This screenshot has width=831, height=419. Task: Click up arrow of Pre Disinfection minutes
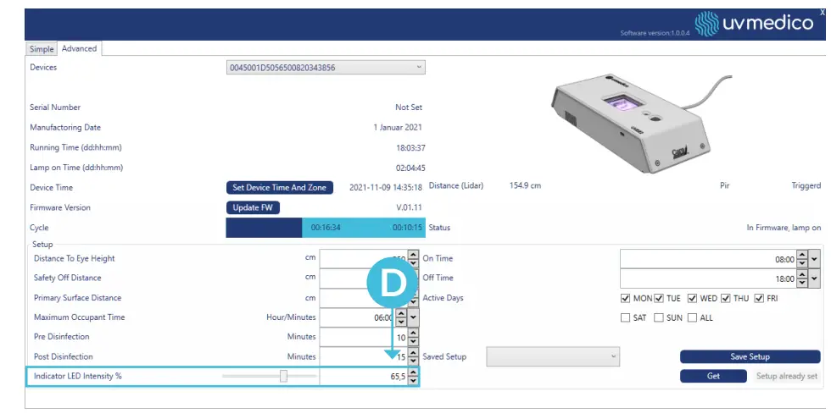click(414, 333)
